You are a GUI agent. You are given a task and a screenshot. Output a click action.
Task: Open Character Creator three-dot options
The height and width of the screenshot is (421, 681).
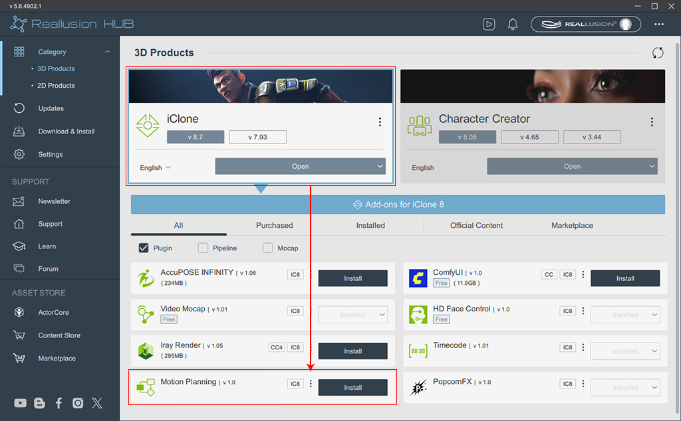point(652,122)
